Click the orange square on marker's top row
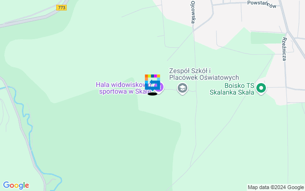This screenshot has height=191, width=305. tap(146, 76)
